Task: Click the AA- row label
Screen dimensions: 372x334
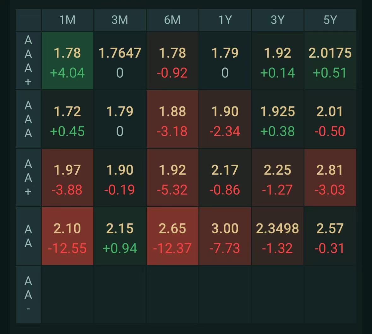Action: point(28,294)
